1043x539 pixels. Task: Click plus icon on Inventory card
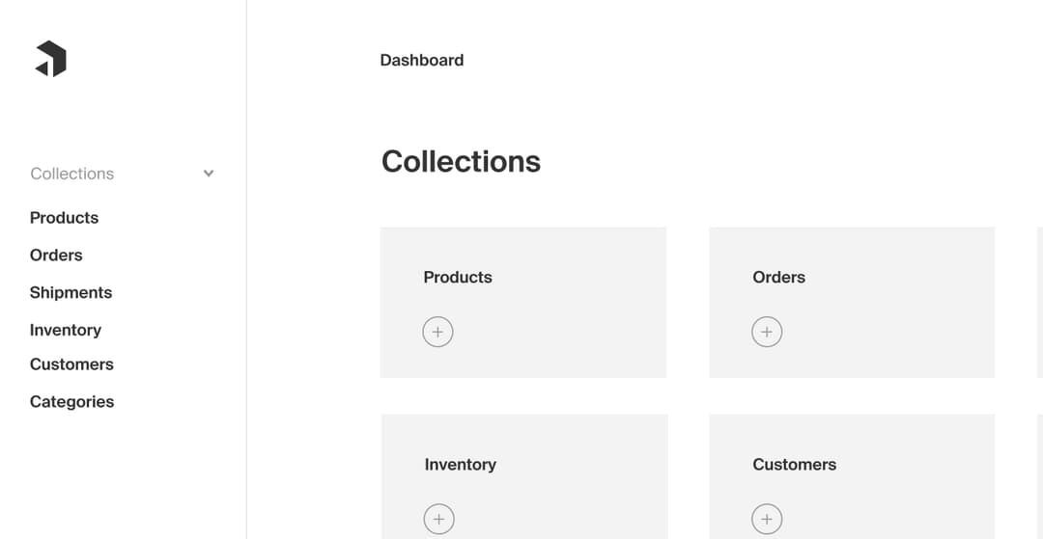click(x=438, y=519)
